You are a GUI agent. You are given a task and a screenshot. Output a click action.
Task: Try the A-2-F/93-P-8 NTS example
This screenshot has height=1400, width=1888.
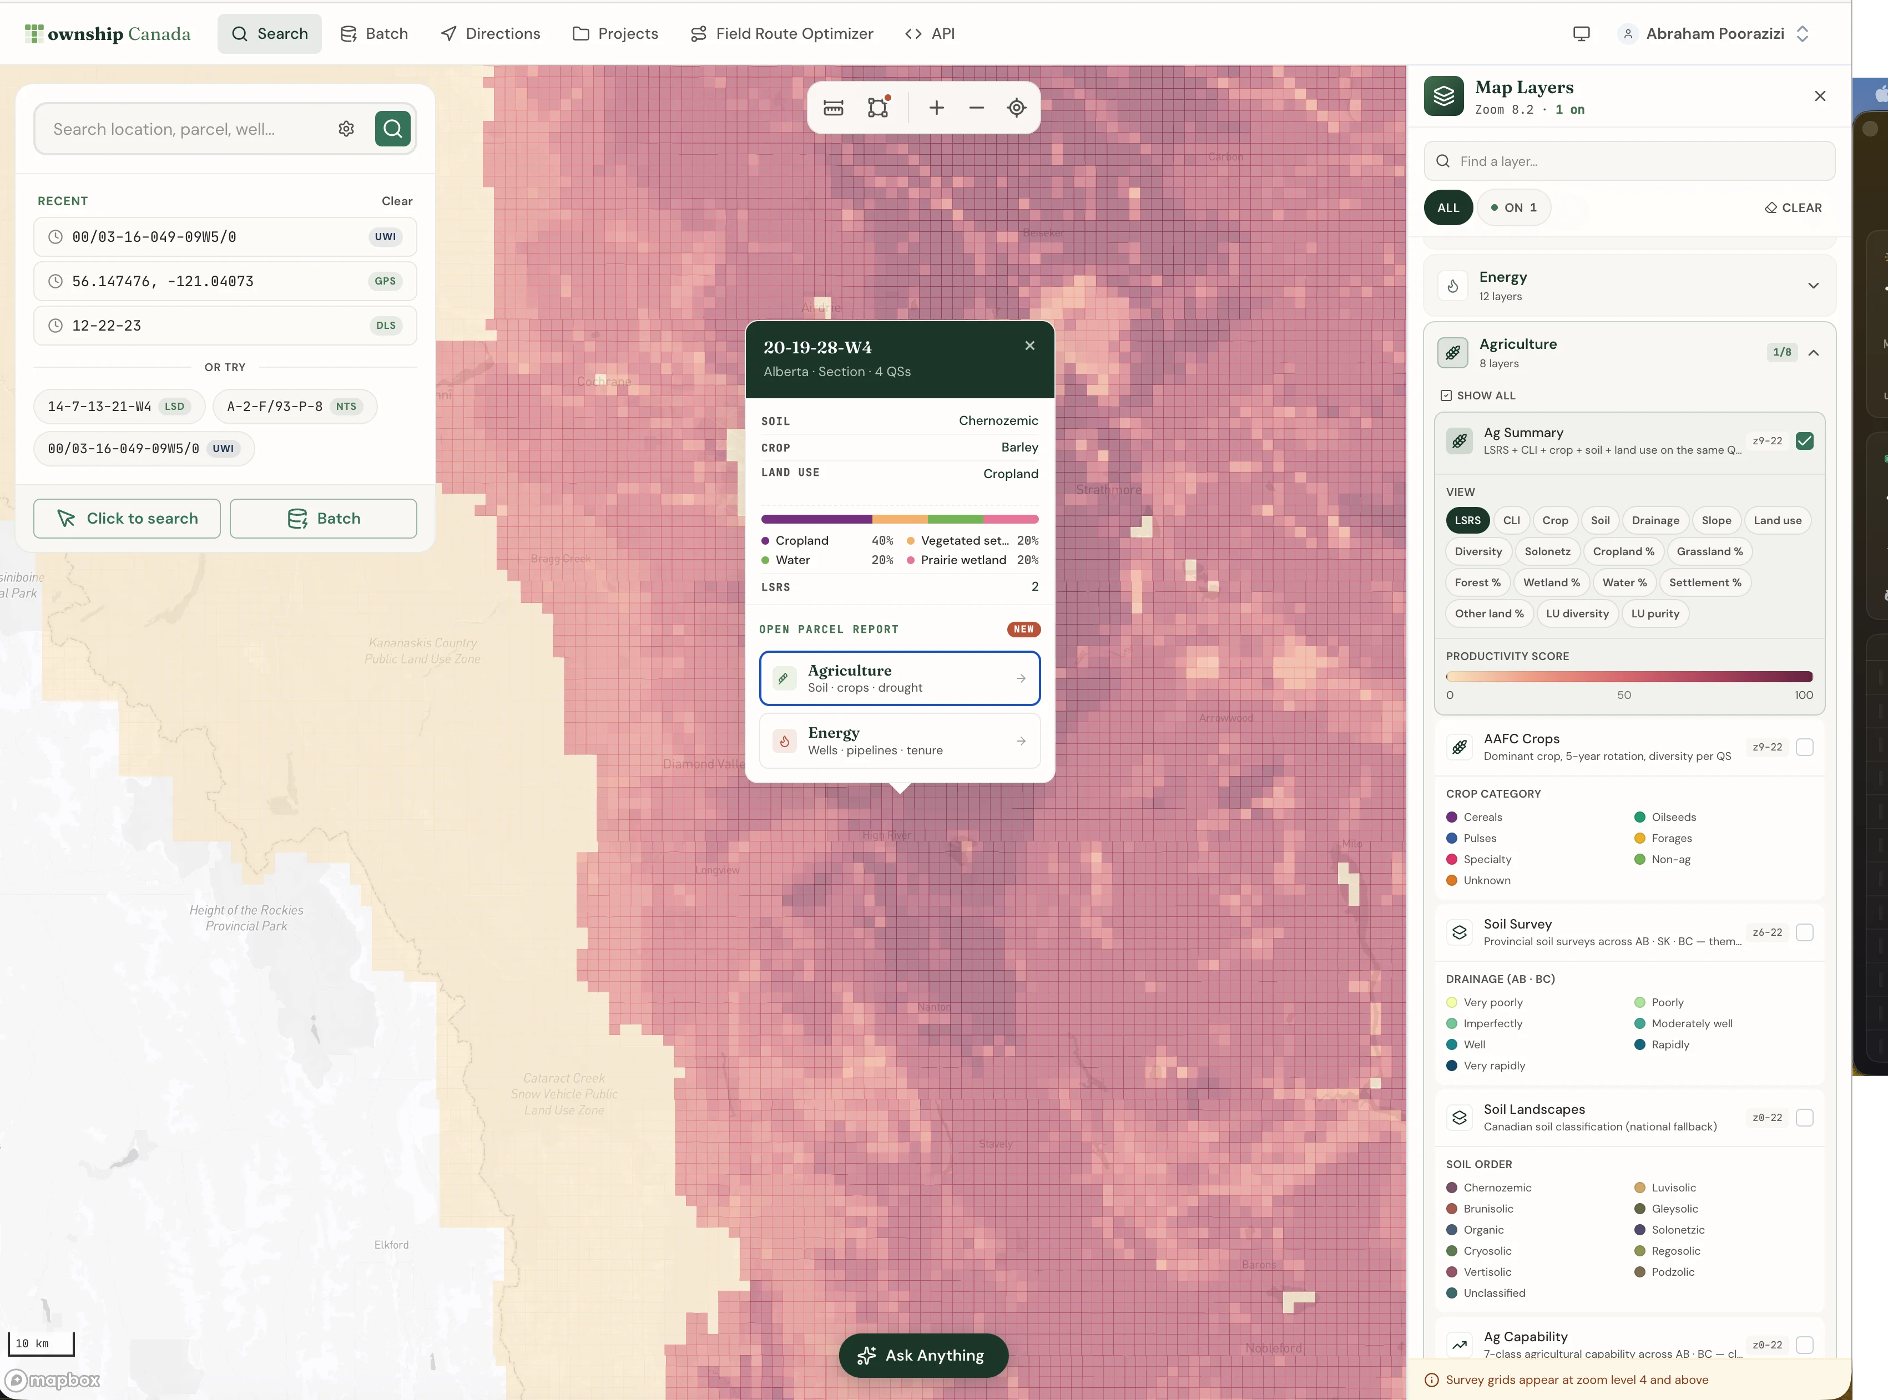tap(294, 407)
